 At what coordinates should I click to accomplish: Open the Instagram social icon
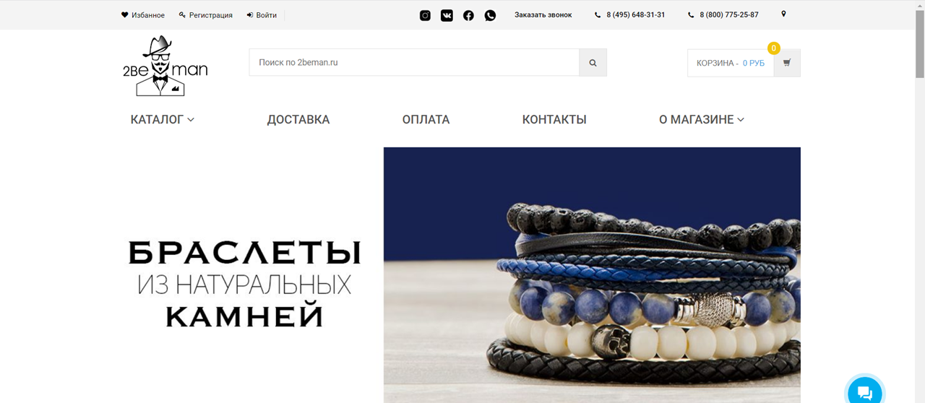click(x=425, y=15)
